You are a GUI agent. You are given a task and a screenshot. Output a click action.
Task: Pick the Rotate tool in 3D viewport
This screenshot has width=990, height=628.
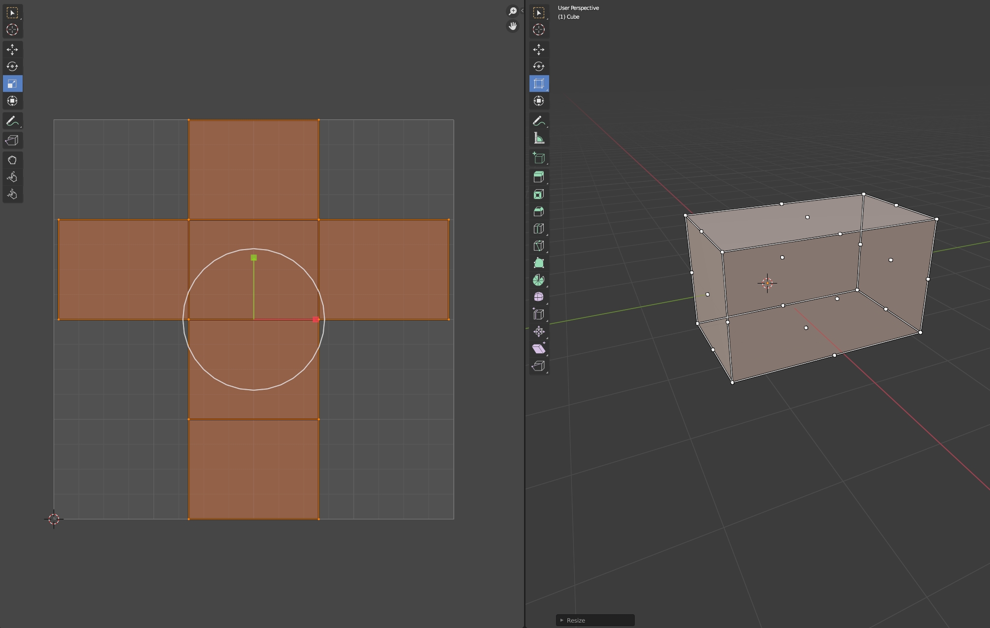pos(539,66)
